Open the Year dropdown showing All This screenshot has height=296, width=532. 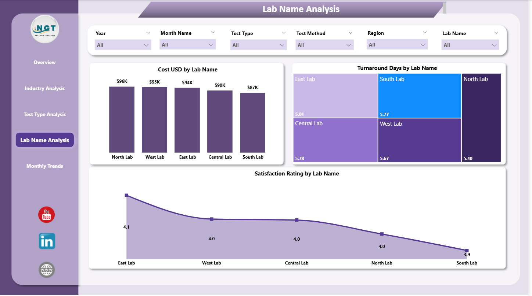(123, 45)
